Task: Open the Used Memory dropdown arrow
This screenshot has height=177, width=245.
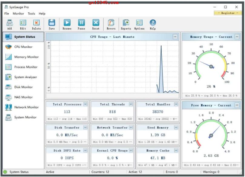Action: pos(176,127)
